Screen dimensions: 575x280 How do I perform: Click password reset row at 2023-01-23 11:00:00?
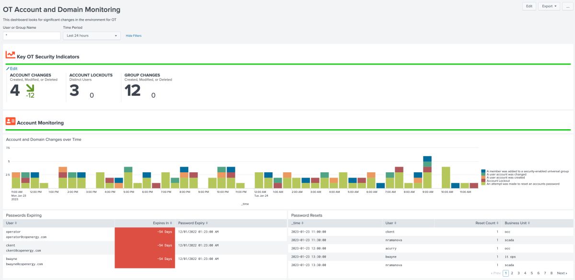tap(430, 232)
